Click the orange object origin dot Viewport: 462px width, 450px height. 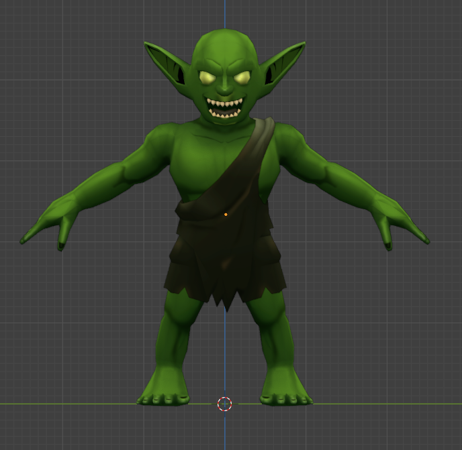(226, 215)
